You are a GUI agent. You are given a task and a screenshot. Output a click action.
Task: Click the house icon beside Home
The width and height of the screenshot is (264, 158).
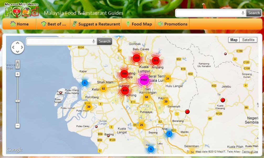(x=13, y=24)
